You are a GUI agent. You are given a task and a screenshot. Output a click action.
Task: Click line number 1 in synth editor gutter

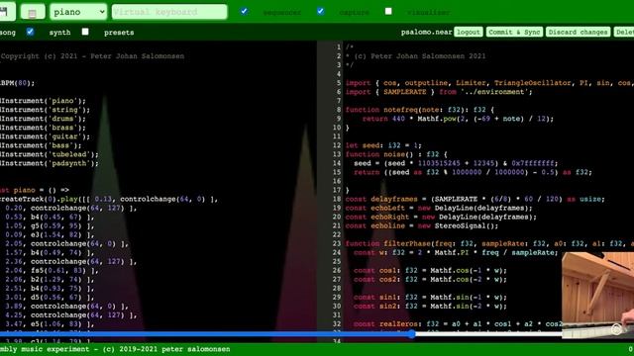339,47
